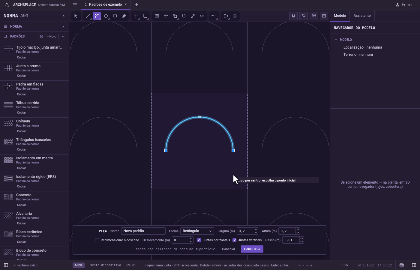This screenshot has width=420, height=270.
Task: Select the mirror flip tool
Action: [x=202, y=16]
